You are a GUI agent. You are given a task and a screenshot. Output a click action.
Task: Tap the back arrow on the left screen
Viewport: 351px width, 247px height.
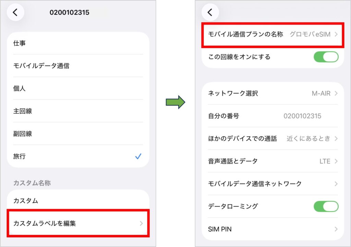pos(15,12)
